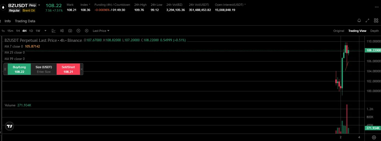The image size is (381, 141).
Task: Open chart settings hexagon icon
Action: coord(87,31)
